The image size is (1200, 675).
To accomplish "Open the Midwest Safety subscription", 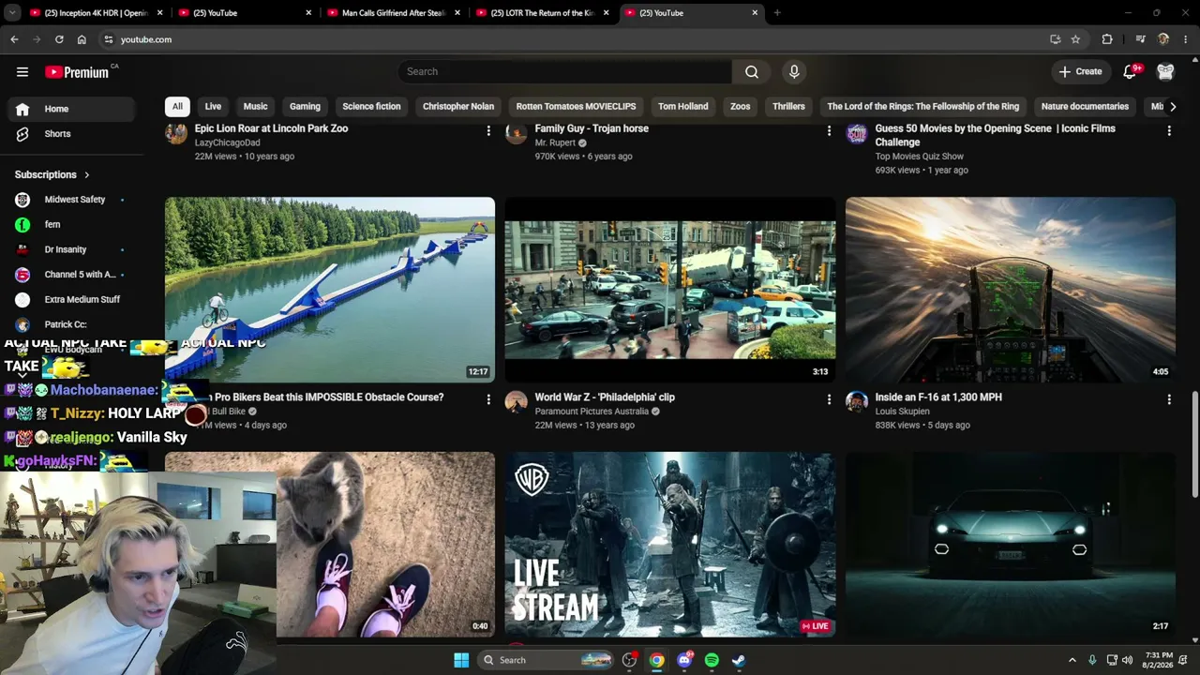I will (x=69, y=200).
